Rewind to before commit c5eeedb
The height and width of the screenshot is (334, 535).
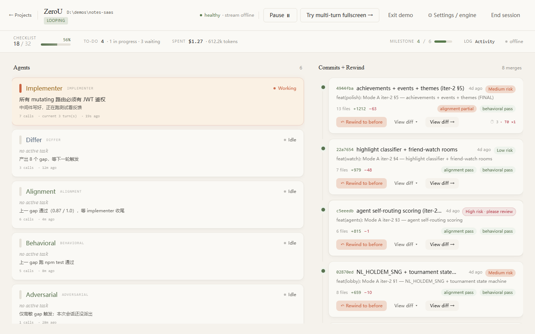point(361,245)
